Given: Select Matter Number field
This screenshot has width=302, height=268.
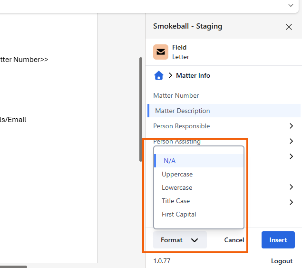Looking at the screenshot, I should [x=176, y=95].
